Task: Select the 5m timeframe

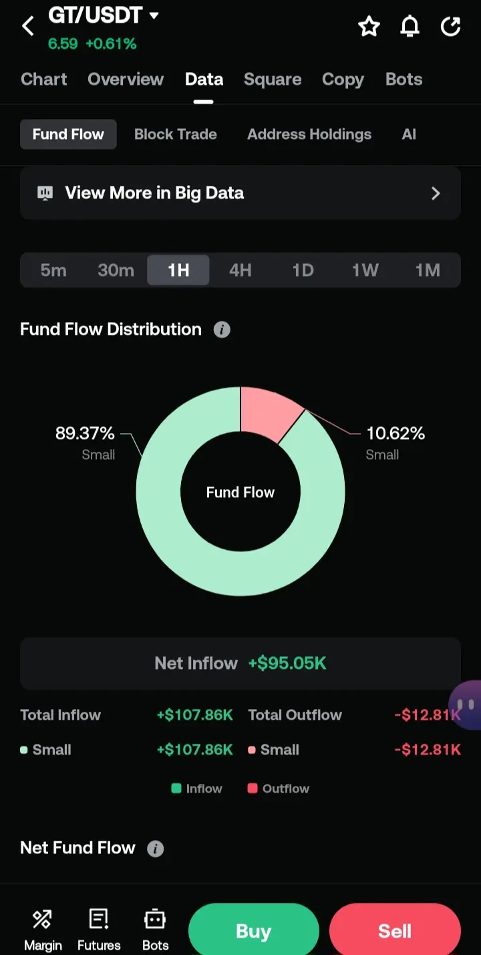Action: (53, 270)
